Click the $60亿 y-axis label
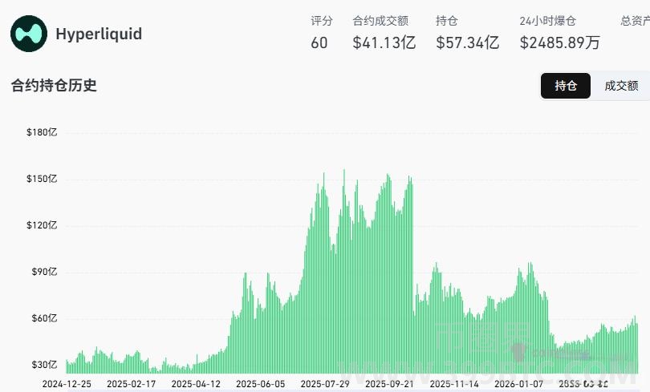Screen dimensions: 650x392 (44, 318)
